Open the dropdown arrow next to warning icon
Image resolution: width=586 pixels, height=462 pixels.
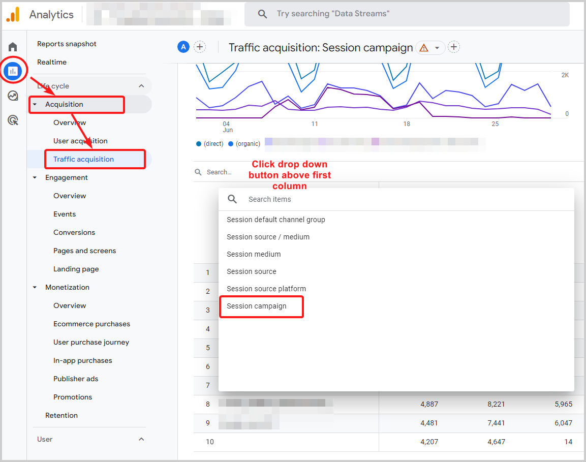point(437,48)
